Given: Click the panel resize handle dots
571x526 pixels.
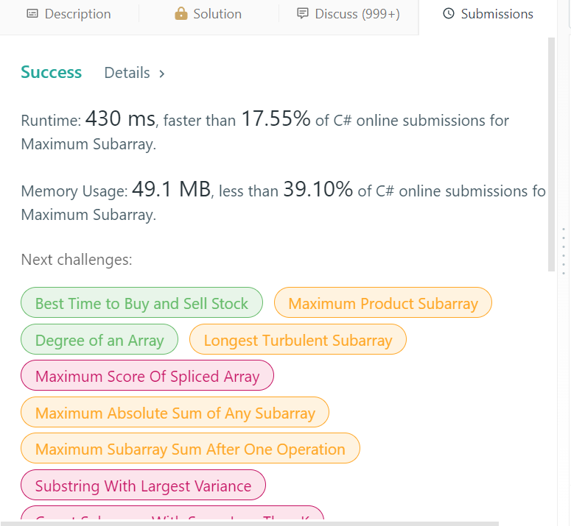Looking at the screenshot, I should pos(564,251).
